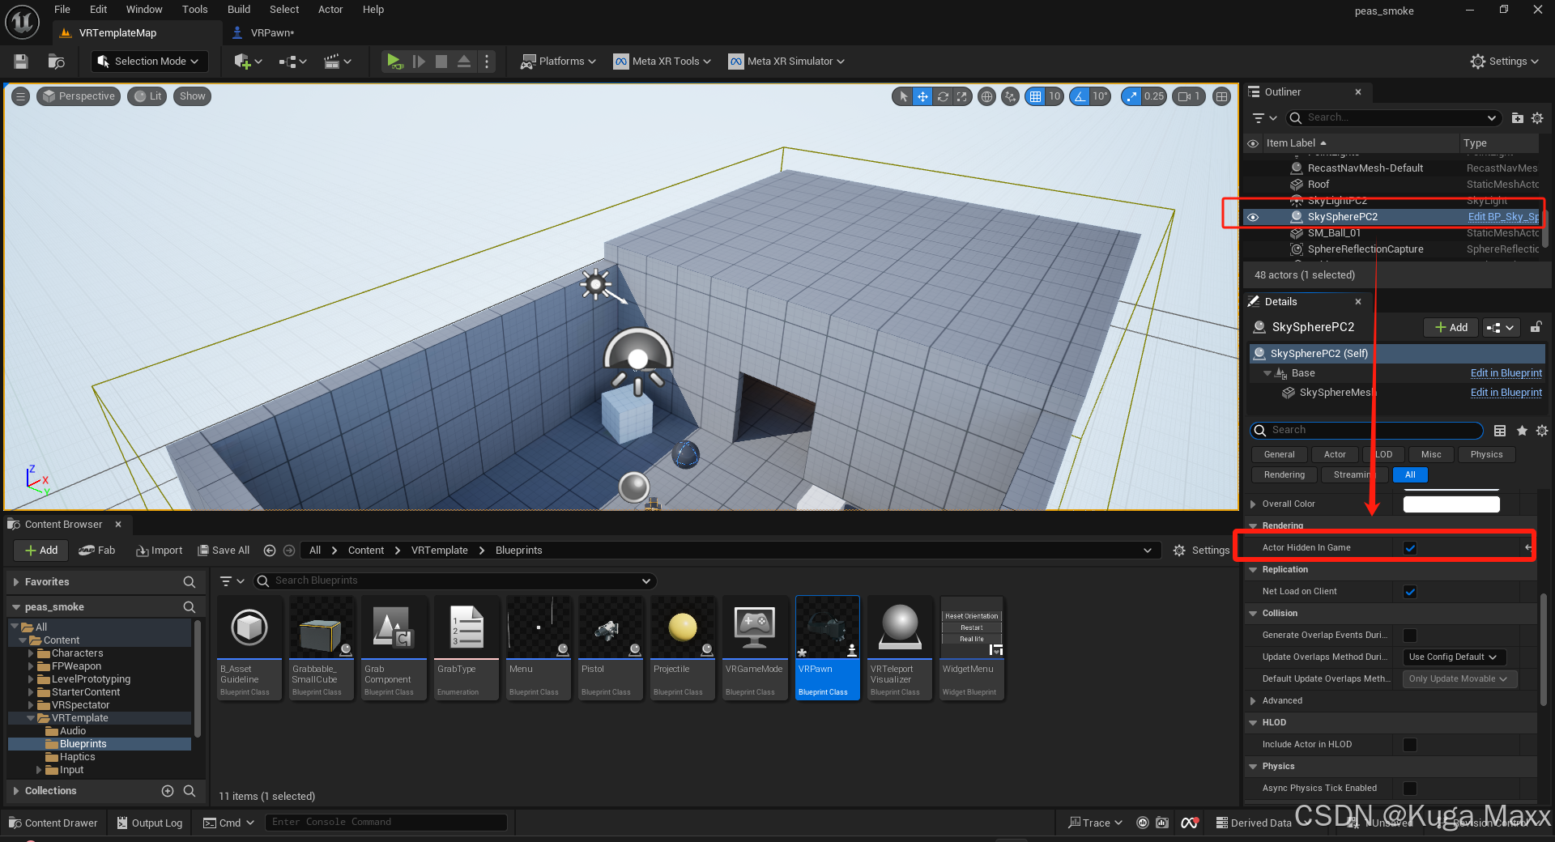
Task: Open the Quickly Add to Project cube-plus menu
Action: tap(248, 62)
